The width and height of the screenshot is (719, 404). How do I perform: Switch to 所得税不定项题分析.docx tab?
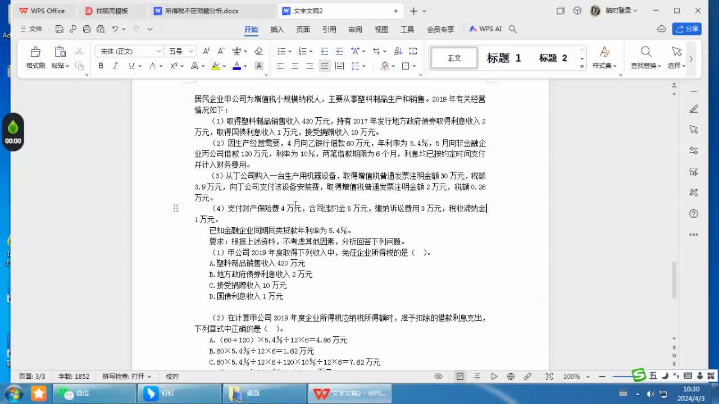click(202, 11)
